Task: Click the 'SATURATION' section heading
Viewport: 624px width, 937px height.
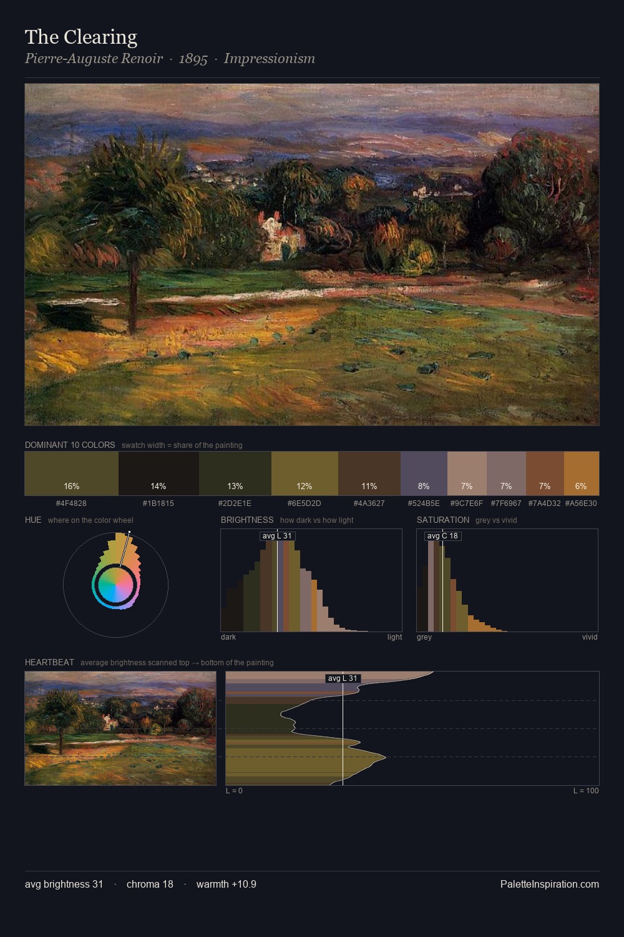Action: (443, 520)
